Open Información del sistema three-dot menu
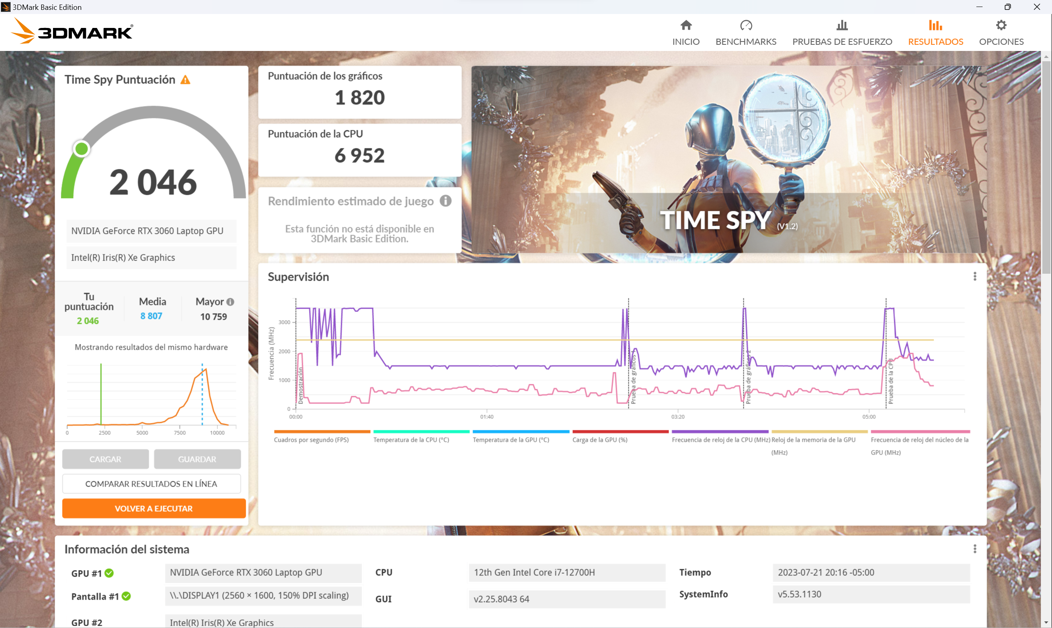This screenshot has width=1052, height=628. 975,549
